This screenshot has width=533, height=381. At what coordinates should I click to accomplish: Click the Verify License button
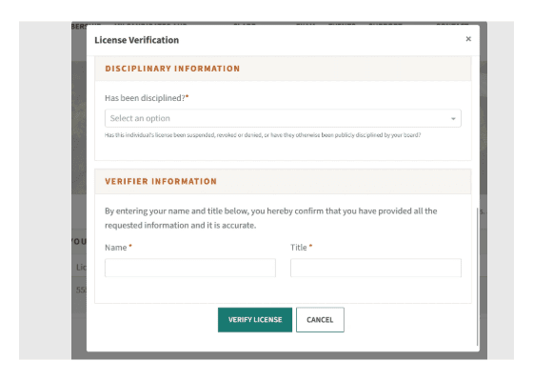point(255,320)
